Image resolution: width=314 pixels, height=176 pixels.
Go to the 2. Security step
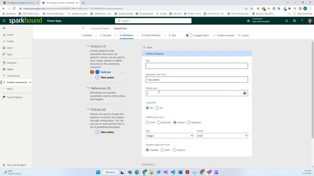click(105, 35)
